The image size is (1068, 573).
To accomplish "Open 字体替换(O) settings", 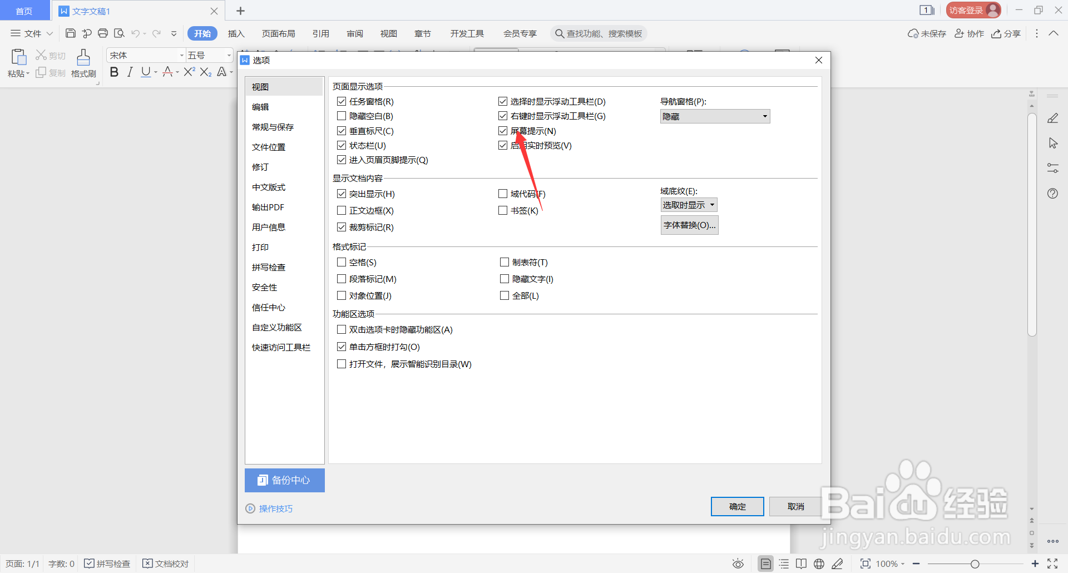I will (689, 225).
